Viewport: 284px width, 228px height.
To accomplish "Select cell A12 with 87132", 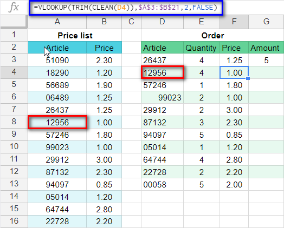I will 57,172.
